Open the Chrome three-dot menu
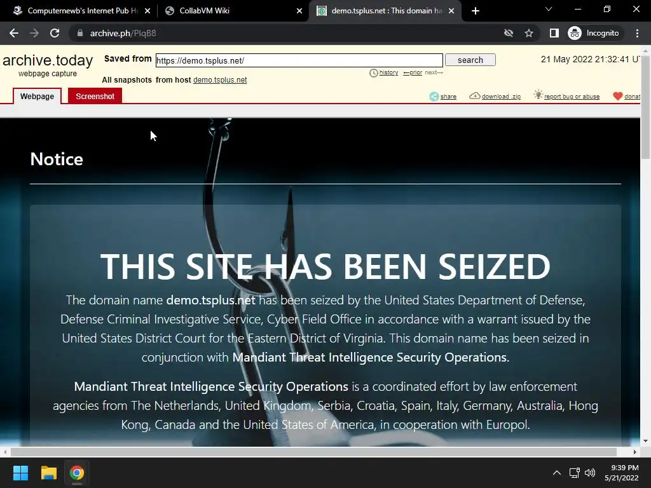This screenshot has height=488, width=651. tap(637, 33)
